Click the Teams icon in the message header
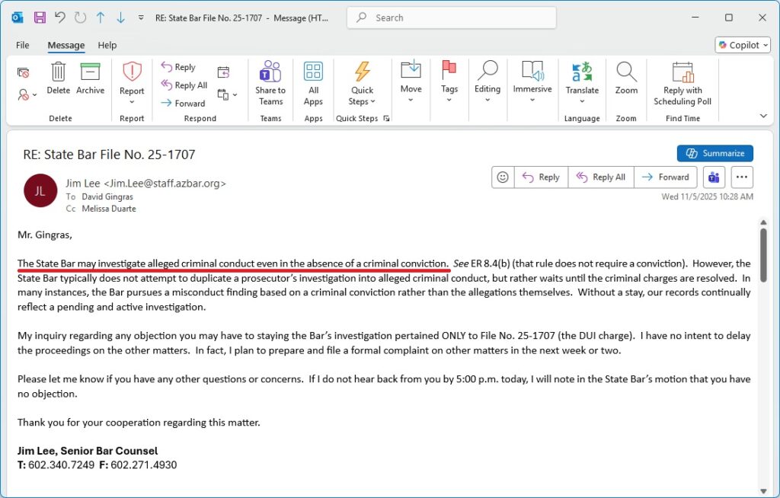The width and height of the screenshot is (780, 498). click(714, 177)
